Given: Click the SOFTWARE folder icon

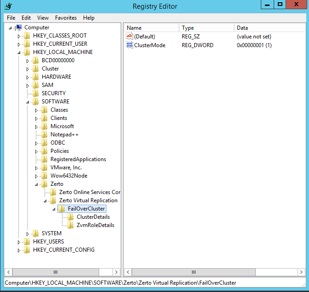Looking at the screenshot, I should (35, 102).
